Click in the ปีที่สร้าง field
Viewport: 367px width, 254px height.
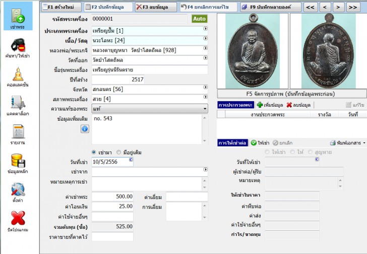(x=118, y=79)
